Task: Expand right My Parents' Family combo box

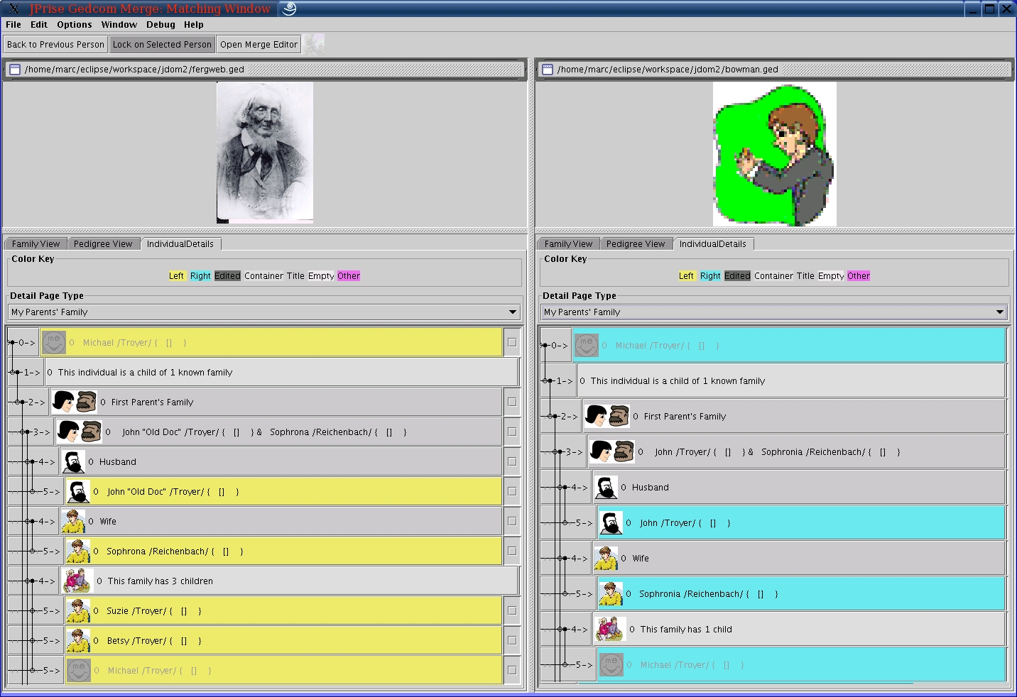Action: [999, 312]
